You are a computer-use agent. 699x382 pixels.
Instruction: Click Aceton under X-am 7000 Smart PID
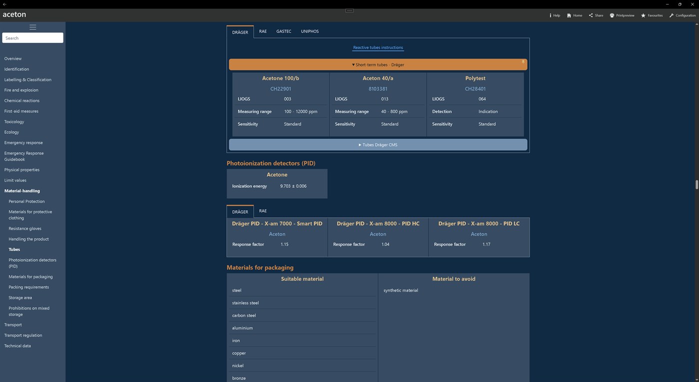[277, 234]
